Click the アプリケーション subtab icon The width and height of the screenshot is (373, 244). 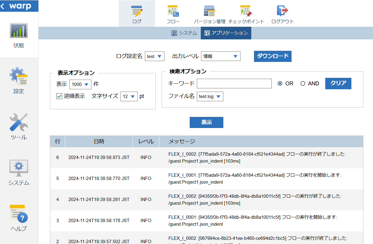point(207,33)
